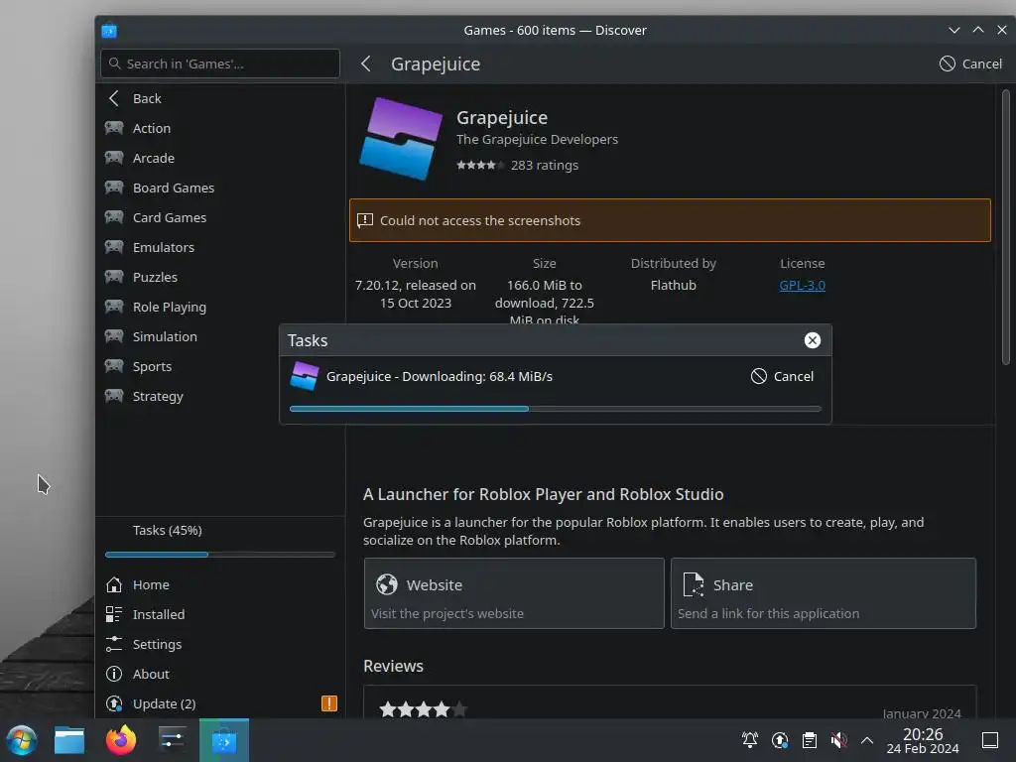Click the Role Playing gamepad icon
This screenshot has height=762, width=1016.
[x=114, y=307]
